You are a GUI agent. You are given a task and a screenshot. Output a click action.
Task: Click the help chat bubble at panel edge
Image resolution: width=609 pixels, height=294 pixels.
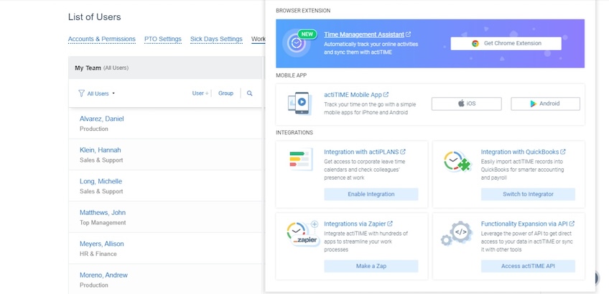point(598,277)
